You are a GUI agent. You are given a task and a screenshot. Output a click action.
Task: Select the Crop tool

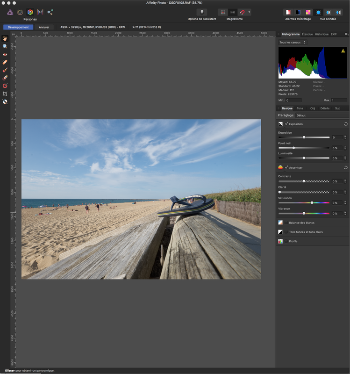pos(5,93)
